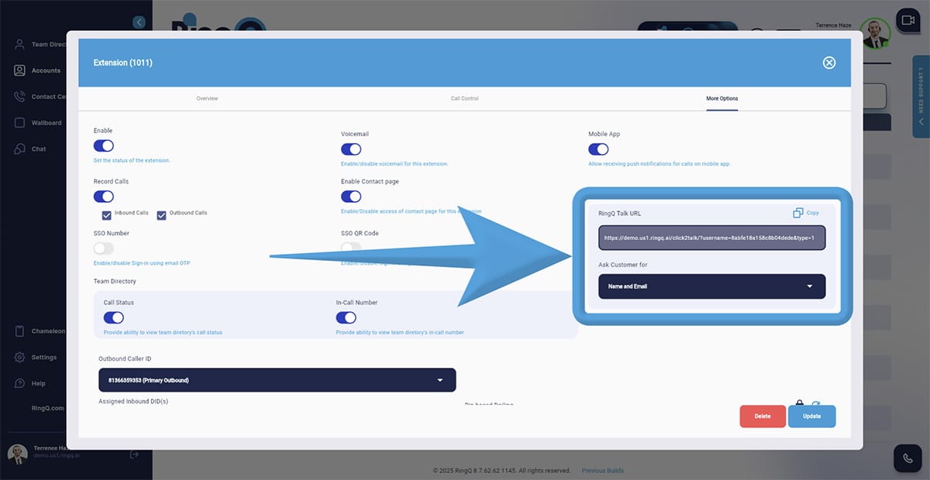Click the logout icon beside Terrence Haze
Screen dimensions: 930x480
(x=134, y=454)
